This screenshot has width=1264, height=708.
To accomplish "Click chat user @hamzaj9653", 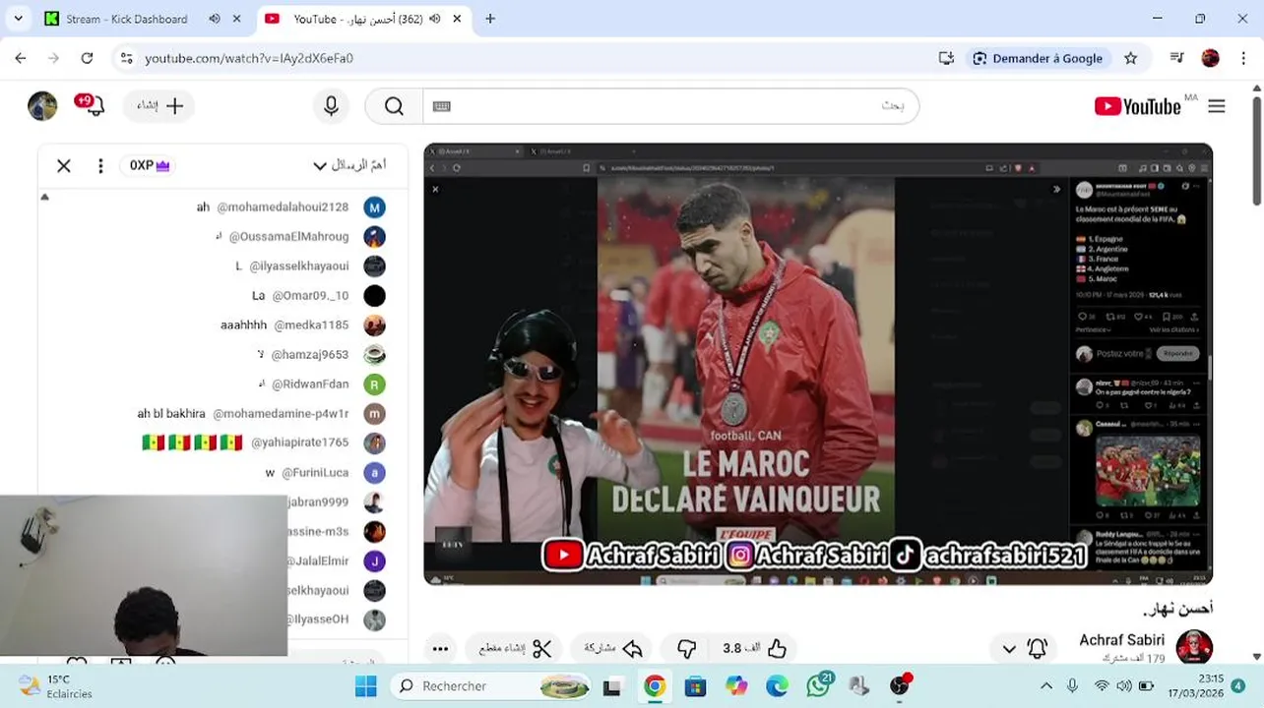I will (310, 355).
